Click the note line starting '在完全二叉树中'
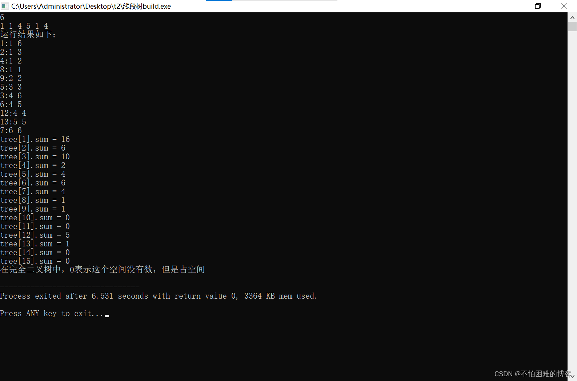 point(103,270)
